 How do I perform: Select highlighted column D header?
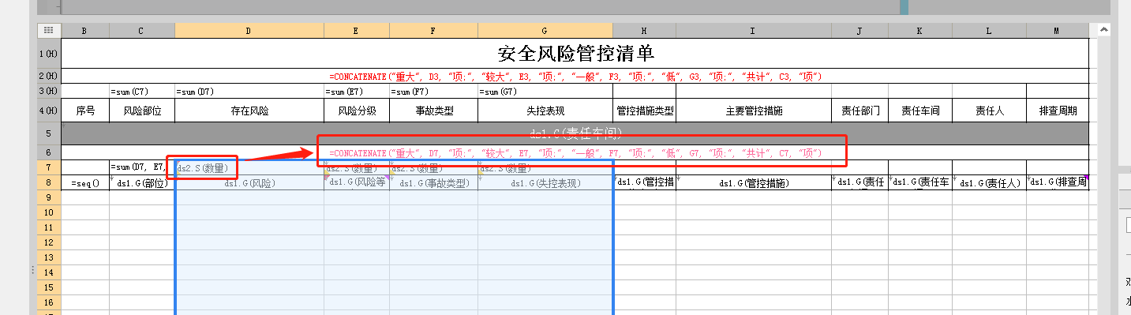[249, 30]
